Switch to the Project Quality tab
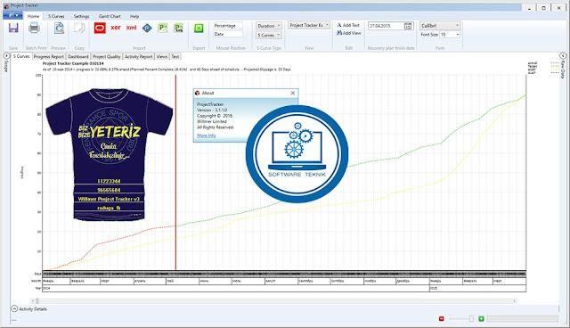570x328 pixels. coord(107,57)
